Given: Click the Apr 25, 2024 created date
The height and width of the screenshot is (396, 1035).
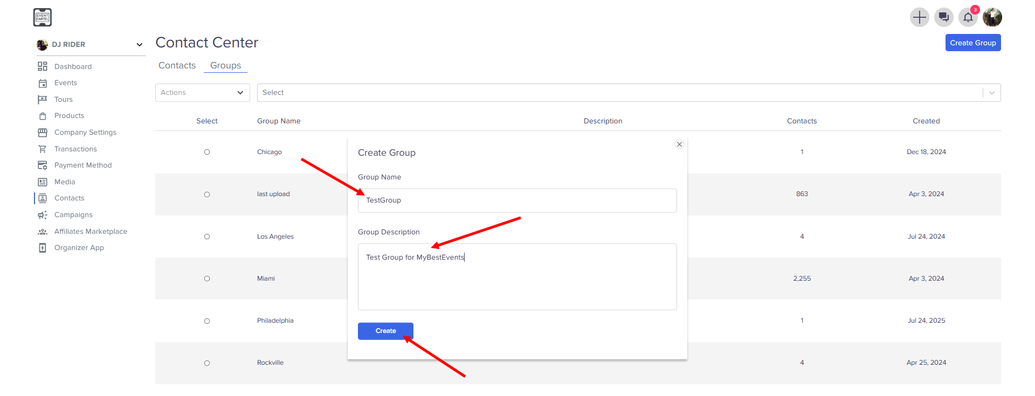Looking at the screenshot, I should pos(926,363).
